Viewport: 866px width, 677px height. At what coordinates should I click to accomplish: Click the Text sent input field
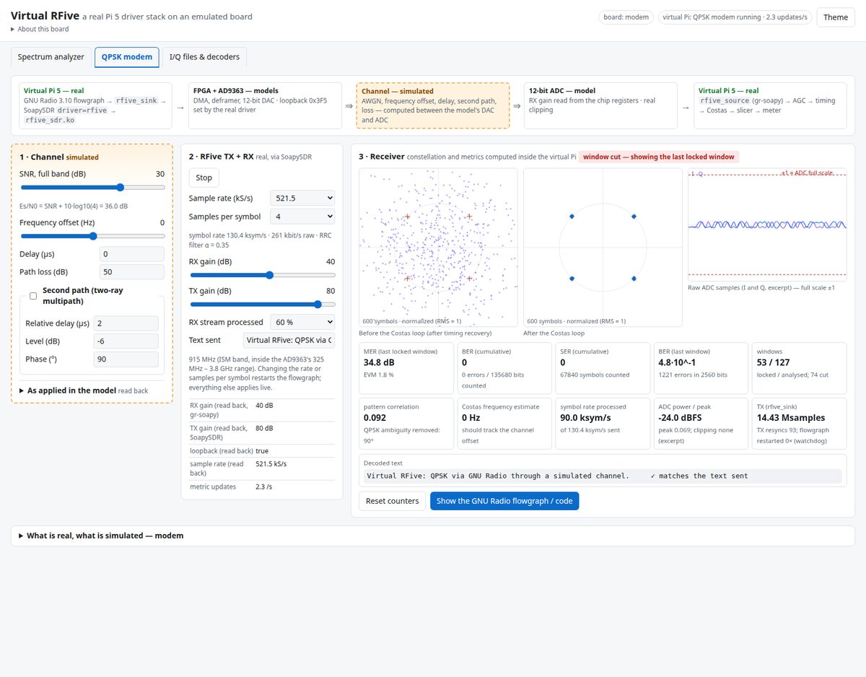tap(289, 341)
